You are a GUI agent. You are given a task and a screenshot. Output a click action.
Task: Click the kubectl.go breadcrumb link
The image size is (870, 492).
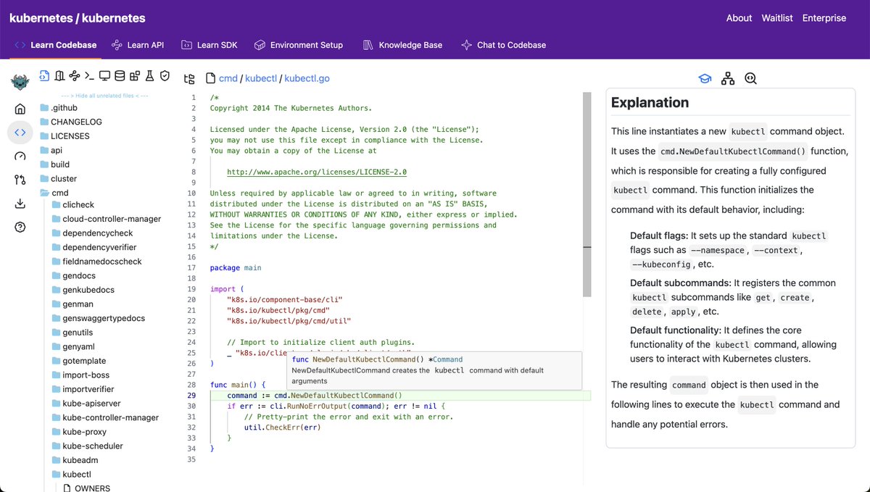point(307,78)
